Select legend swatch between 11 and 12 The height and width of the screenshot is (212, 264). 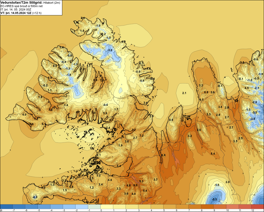pyautogui.click(x=245, y=206)
